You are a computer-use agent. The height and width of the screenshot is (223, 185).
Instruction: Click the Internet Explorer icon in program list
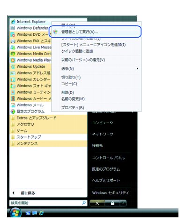click(x=13, y=22)
